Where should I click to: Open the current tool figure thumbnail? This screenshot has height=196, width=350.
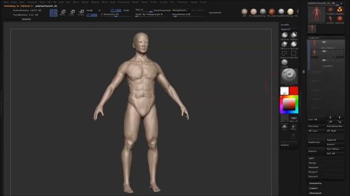point(317,15)
